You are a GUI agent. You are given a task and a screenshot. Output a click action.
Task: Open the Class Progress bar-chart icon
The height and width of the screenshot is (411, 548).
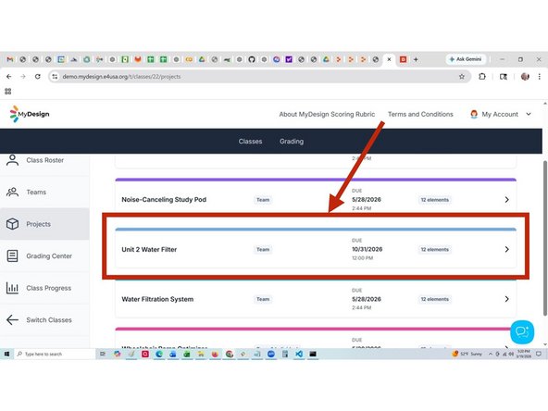13,288
